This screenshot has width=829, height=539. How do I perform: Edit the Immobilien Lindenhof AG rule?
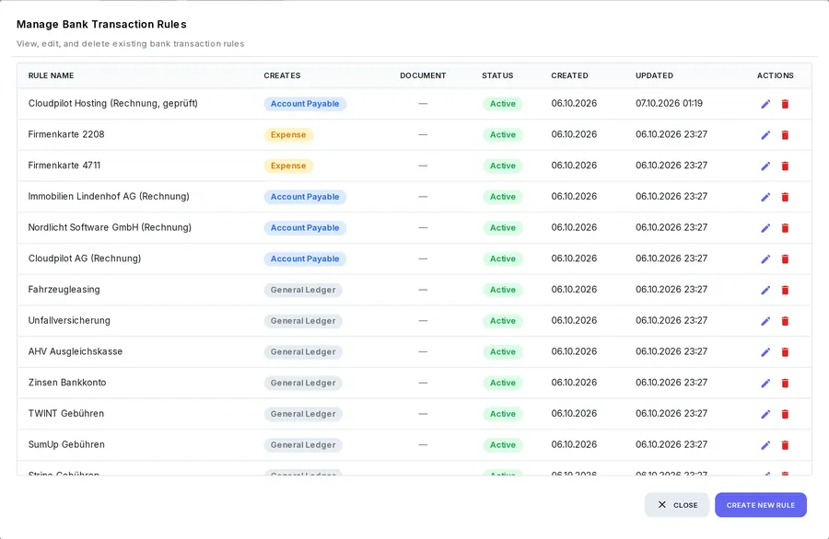(x=765, y=197)
